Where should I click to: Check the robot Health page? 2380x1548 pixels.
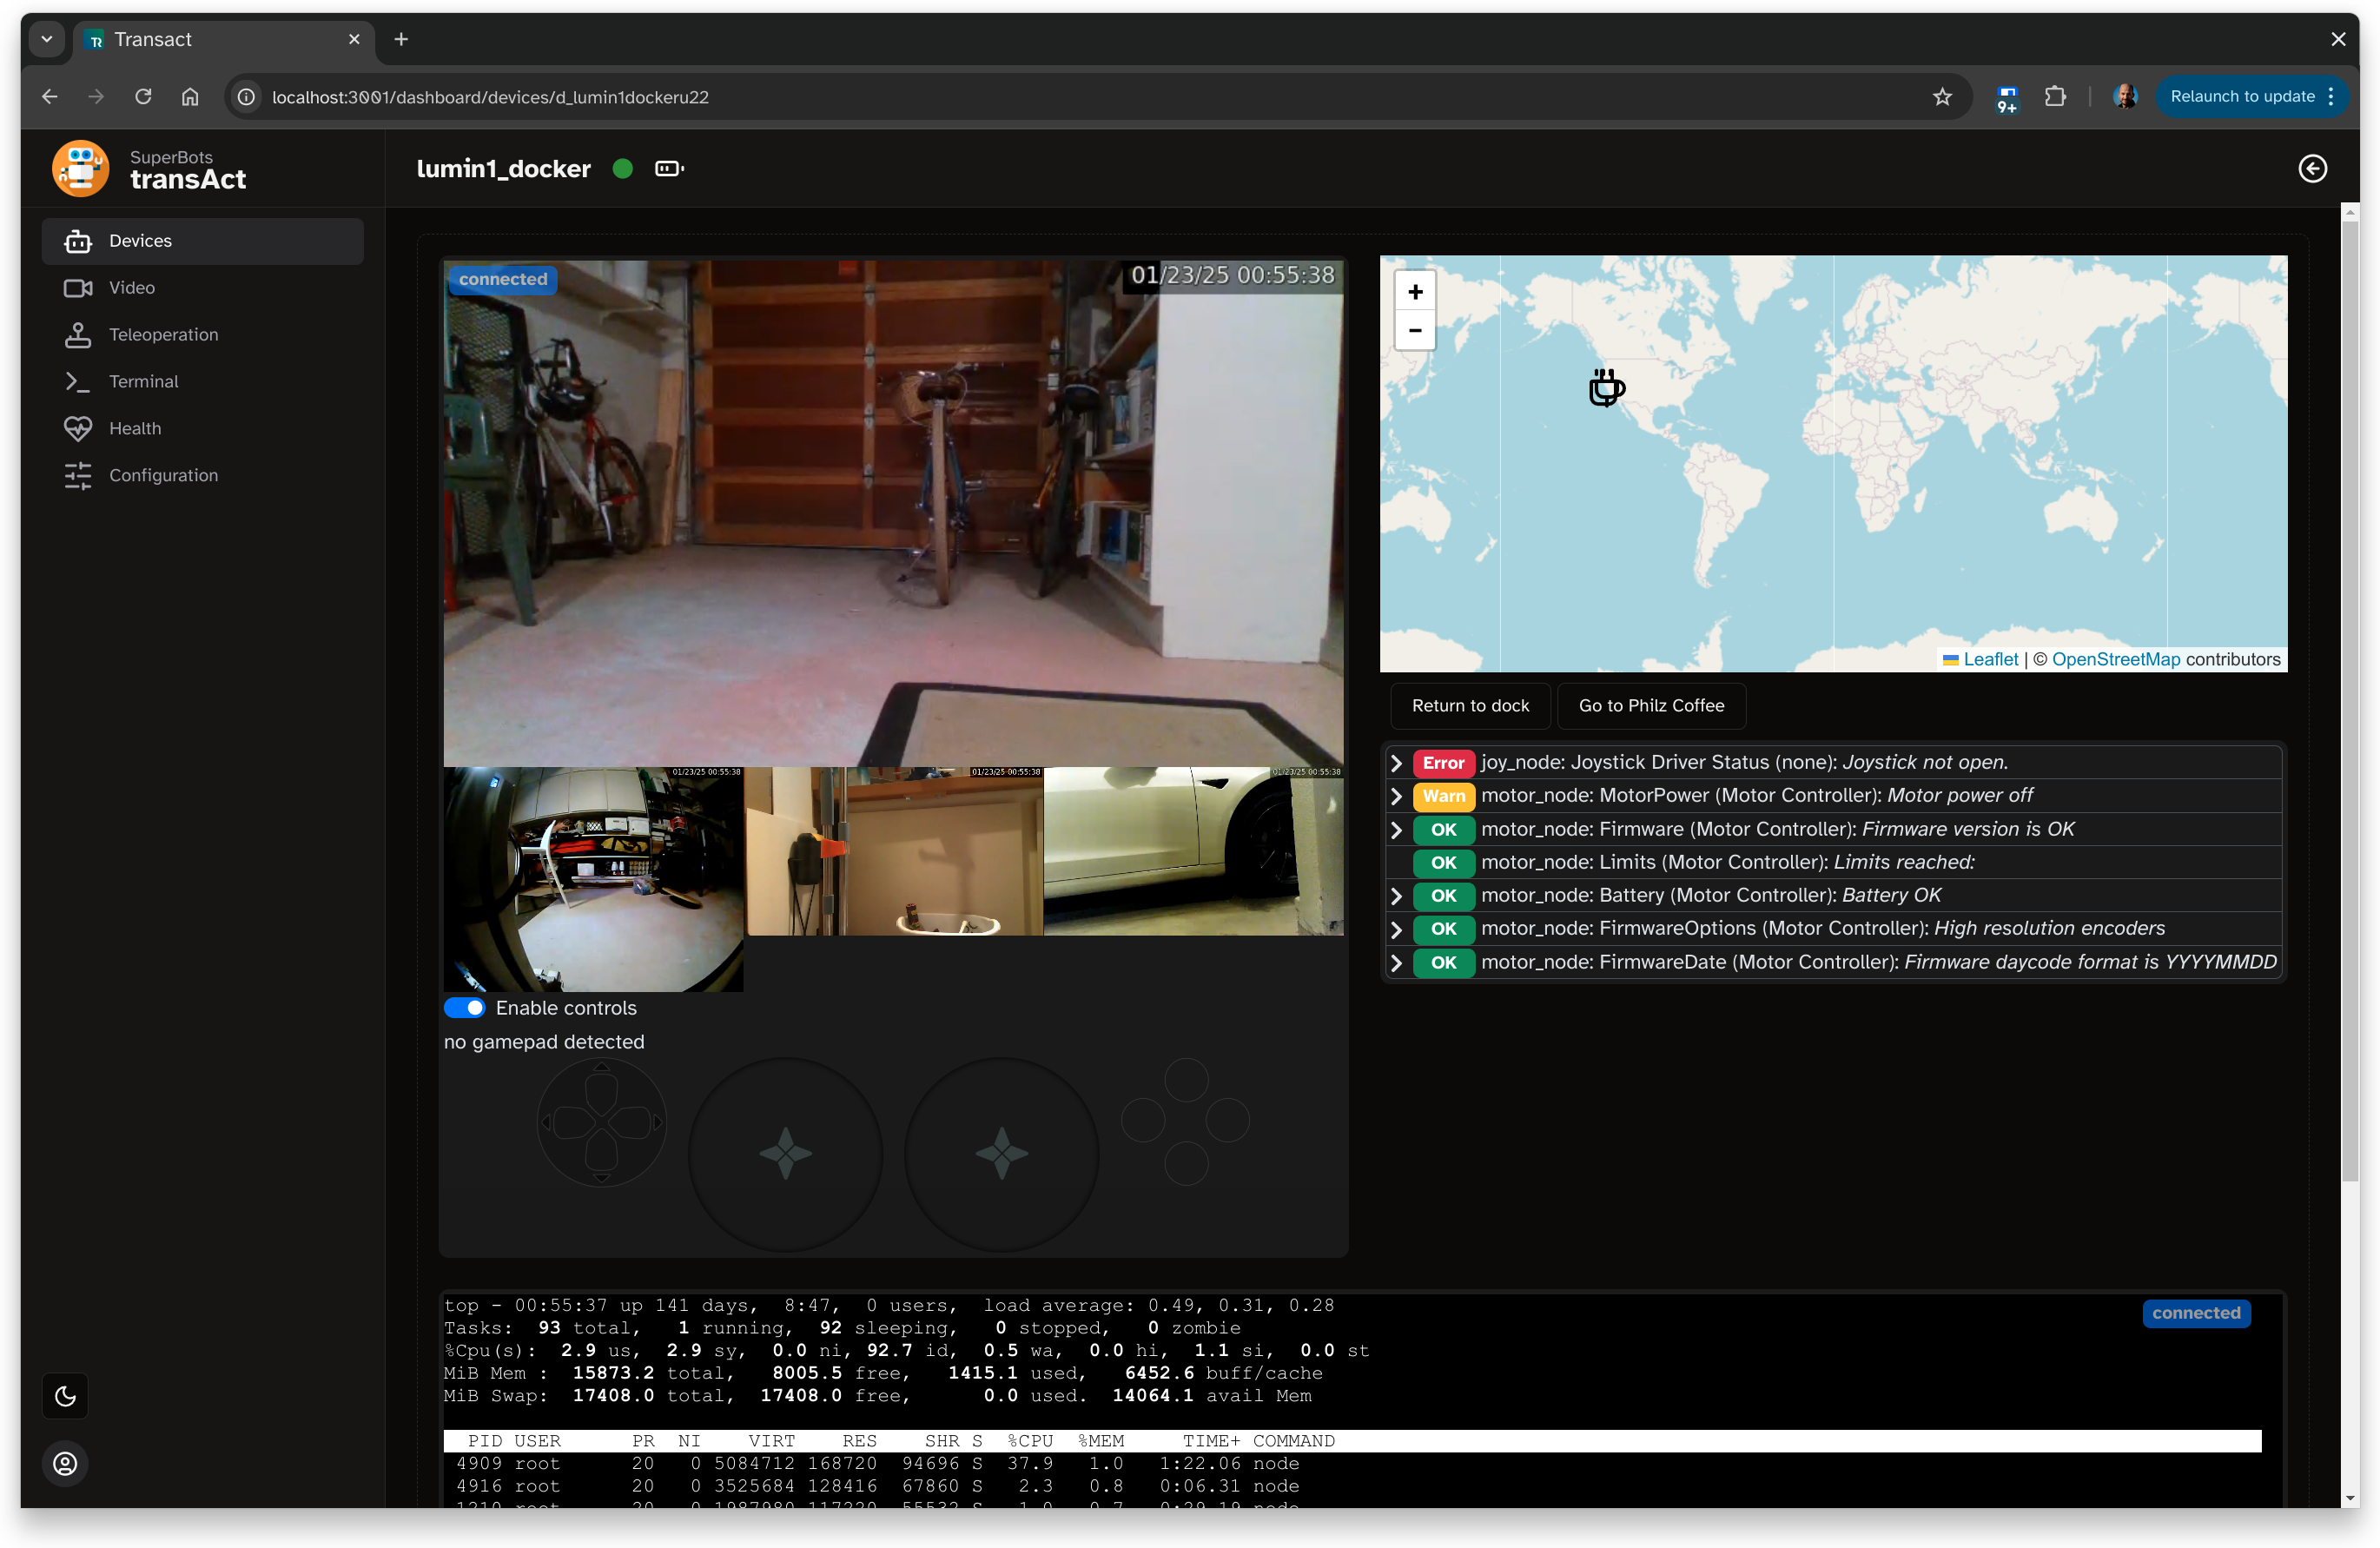coord(135,428)
